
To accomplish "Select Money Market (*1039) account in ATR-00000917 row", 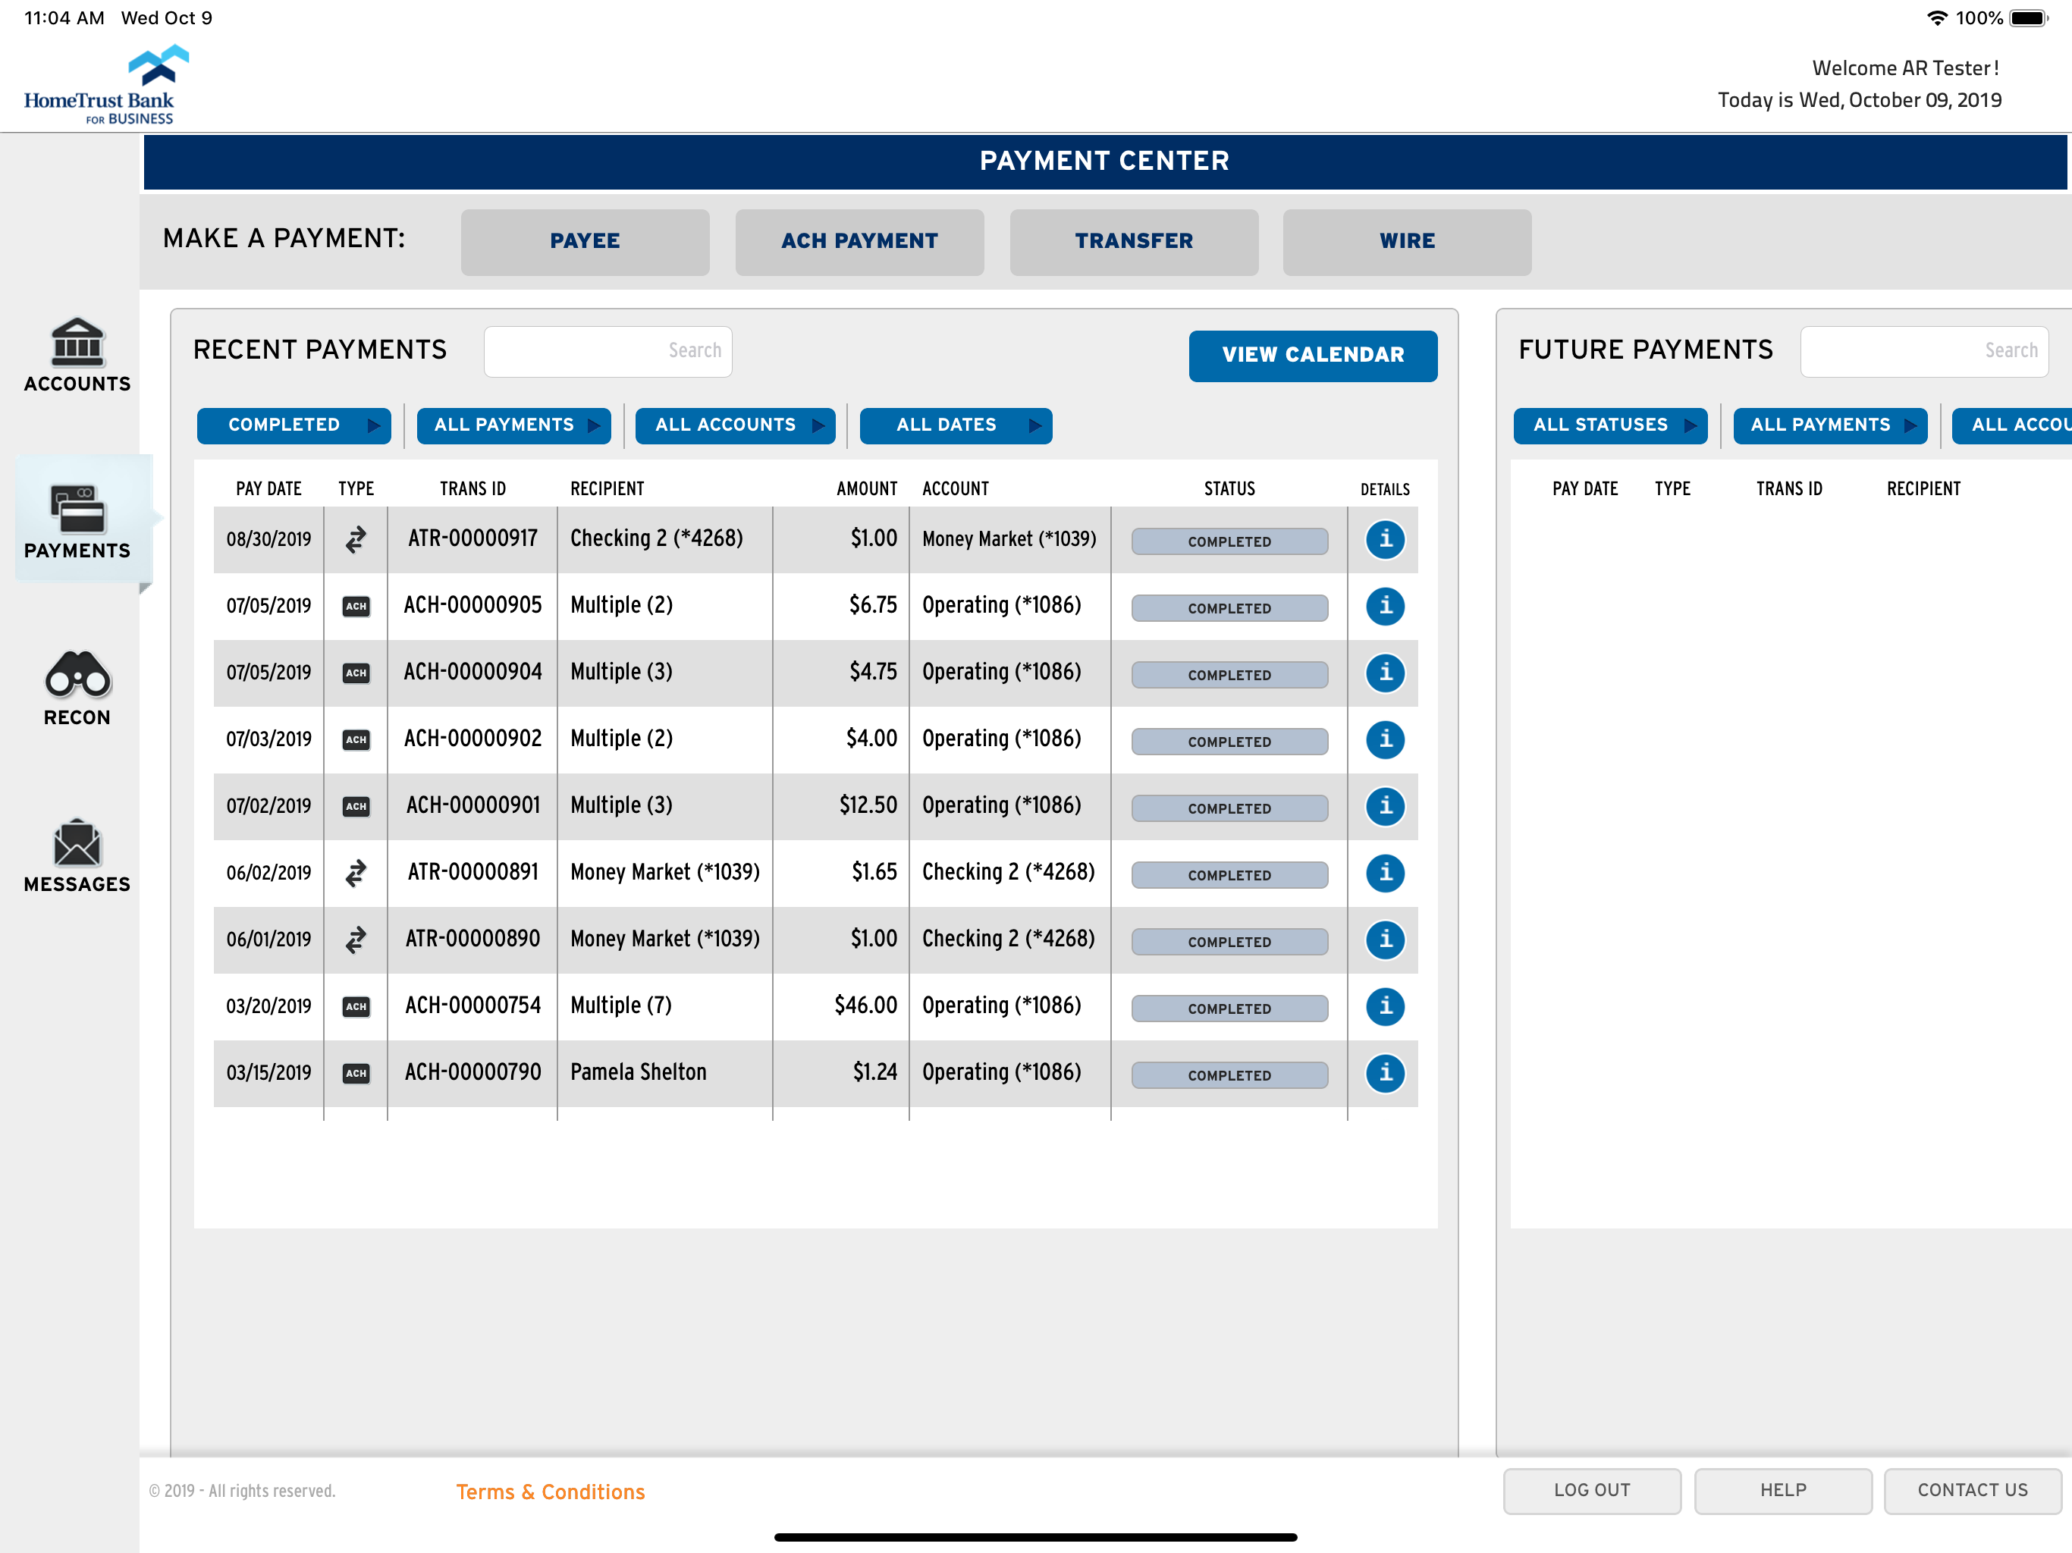I will [x=1009, y=539].
